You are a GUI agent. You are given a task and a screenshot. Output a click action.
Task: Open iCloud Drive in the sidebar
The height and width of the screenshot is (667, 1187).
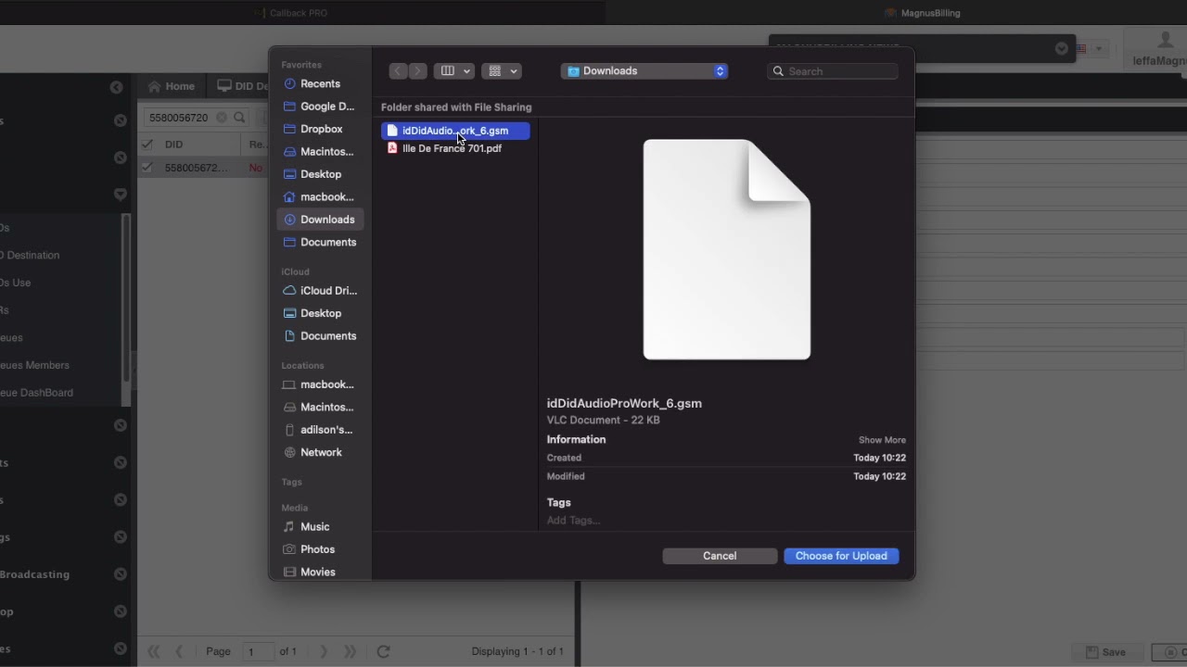tap(320, 290)
